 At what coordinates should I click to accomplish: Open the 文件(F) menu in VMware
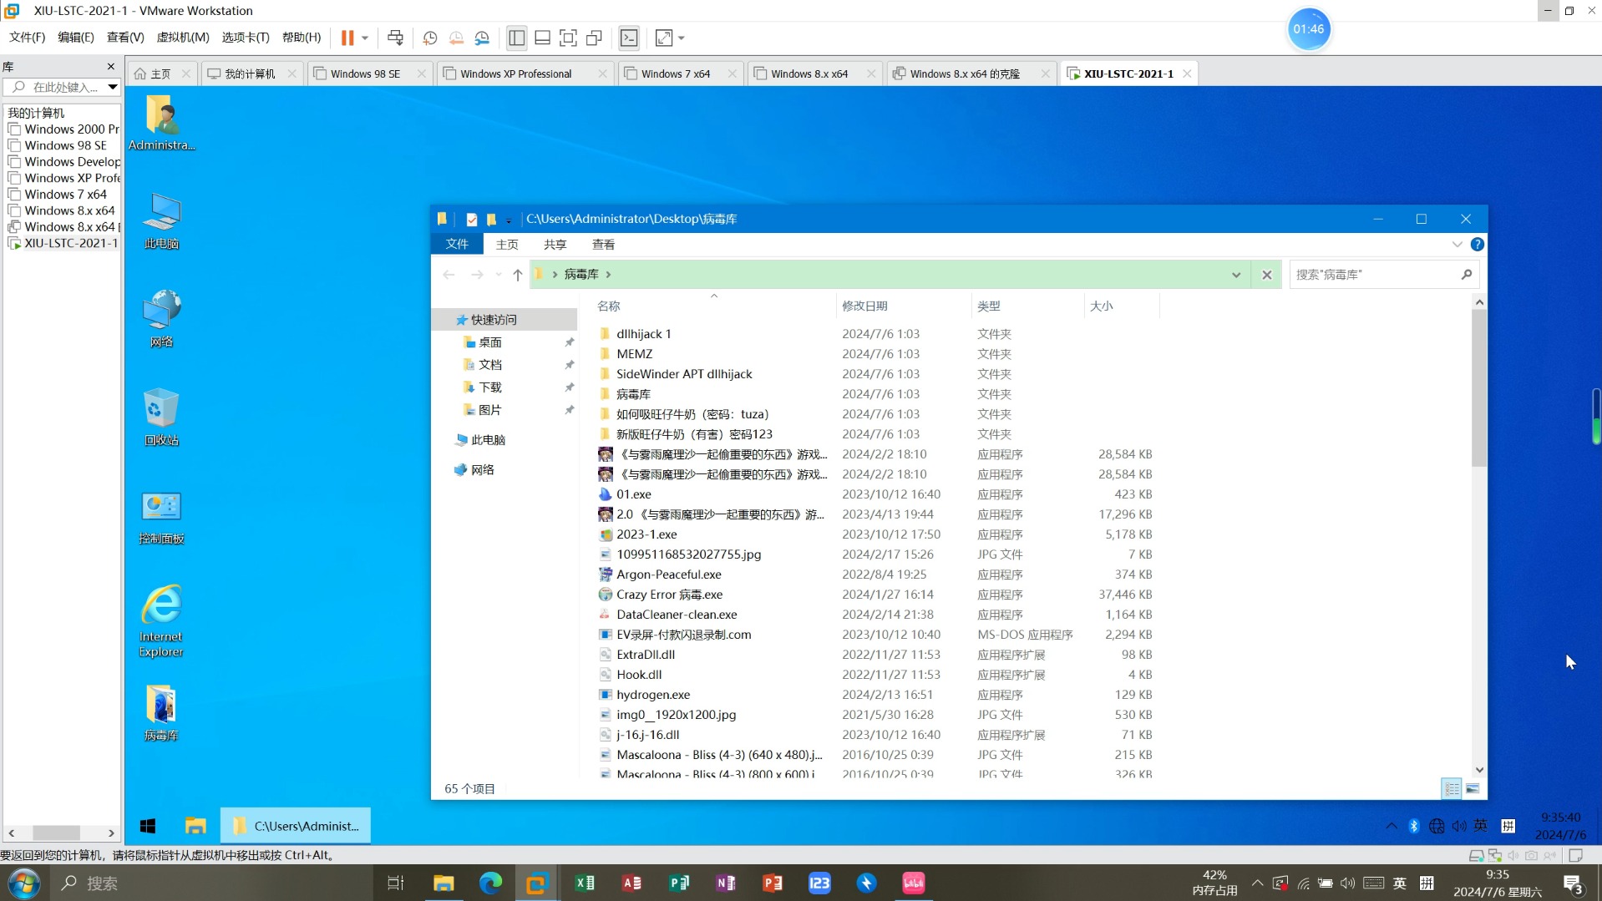(27, 37)
